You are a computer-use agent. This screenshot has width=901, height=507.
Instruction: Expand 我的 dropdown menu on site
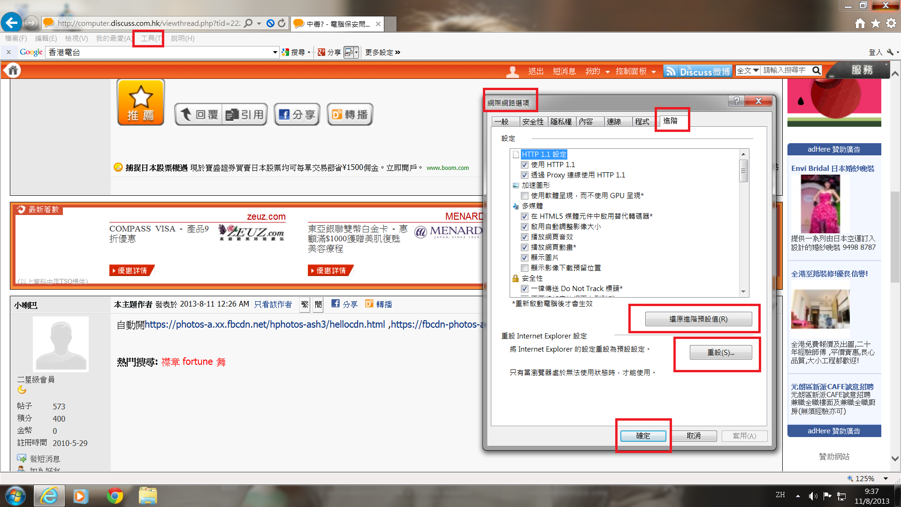[x=607, y=72]
